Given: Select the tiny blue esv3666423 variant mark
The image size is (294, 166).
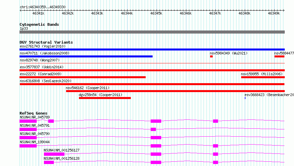Looking at the screenshot, I should coord(245,98).
